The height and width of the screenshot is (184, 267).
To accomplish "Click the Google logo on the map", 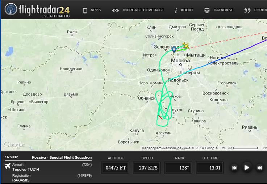I will pyautogui.click(x=14, y=145).
